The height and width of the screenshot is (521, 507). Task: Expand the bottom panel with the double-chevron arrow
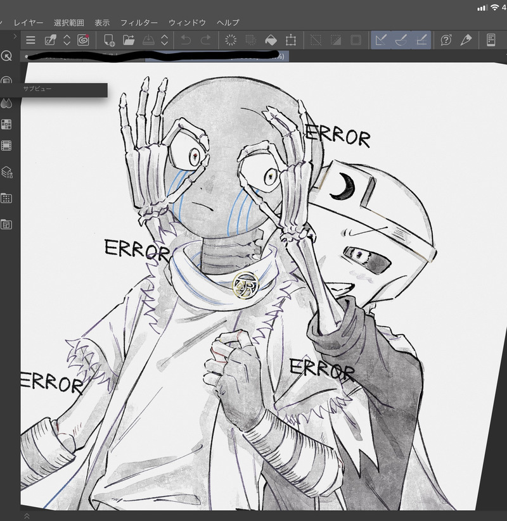click(x=27, y=516)
